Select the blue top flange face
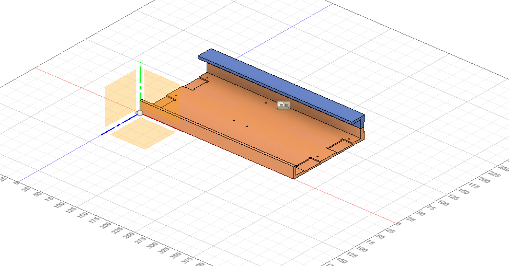The height and width of the screenshot is (266, 509). (x=281, y=85)
